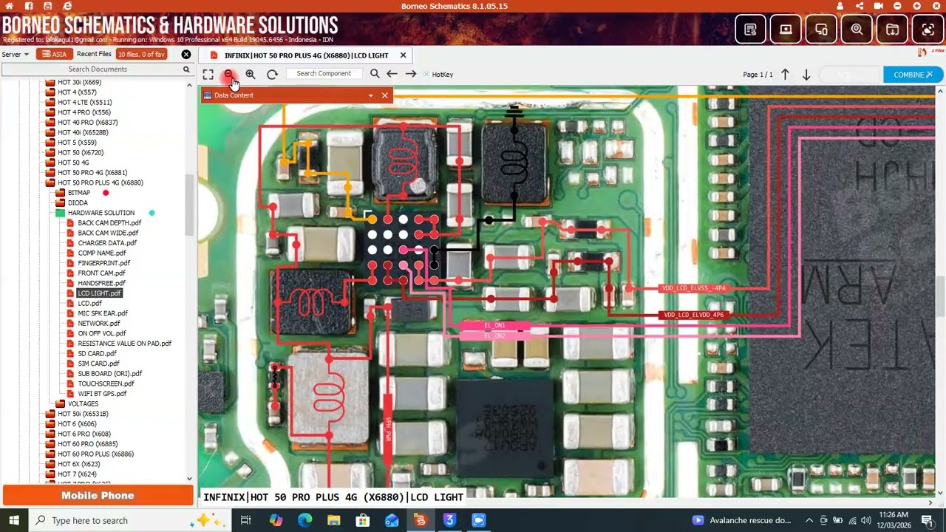Open the Mobile Phone category button
The image size is (946, 532).
coord(98,496)
